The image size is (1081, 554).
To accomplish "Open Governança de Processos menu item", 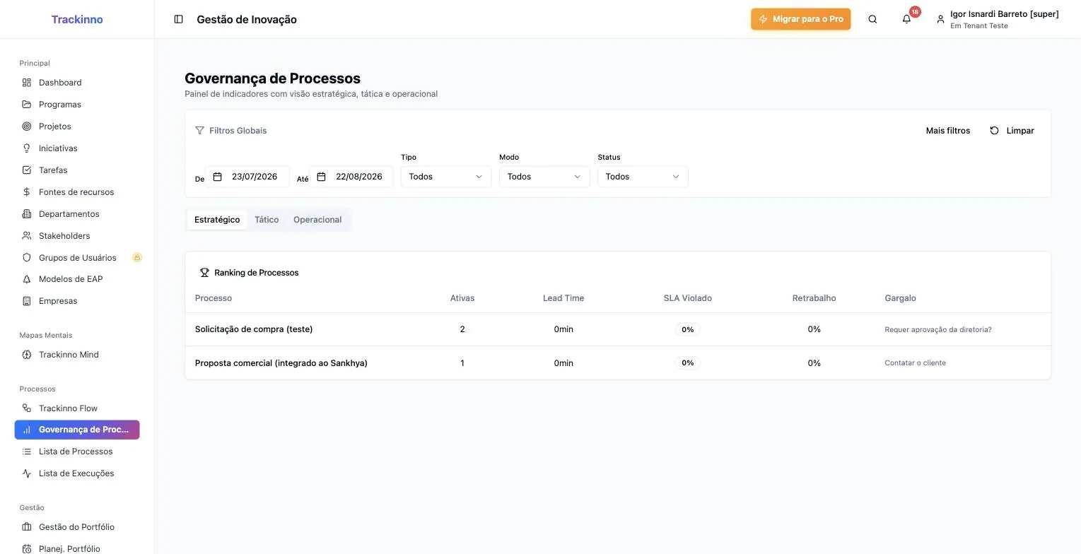I will coord(77,430).
